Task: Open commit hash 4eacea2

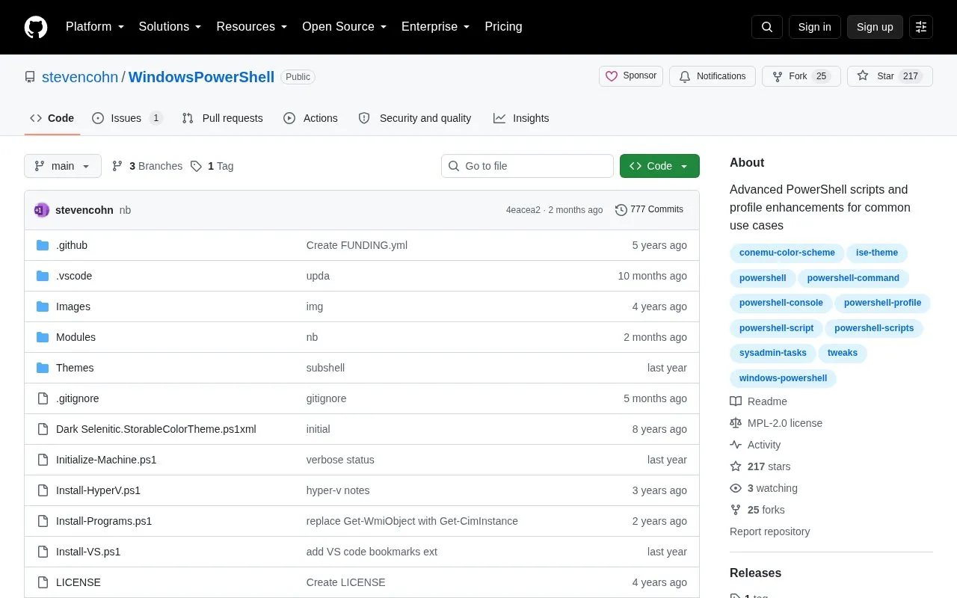Action: [523, 210]
